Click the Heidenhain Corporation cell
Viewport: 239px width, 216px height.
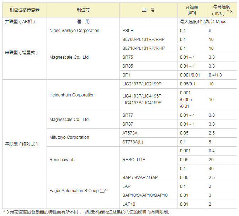[72, 95]
